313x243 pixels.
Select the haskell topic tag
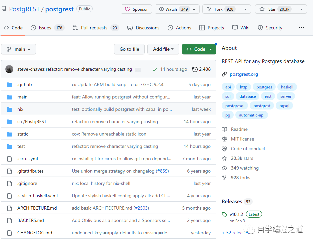[x=287, y=87]
